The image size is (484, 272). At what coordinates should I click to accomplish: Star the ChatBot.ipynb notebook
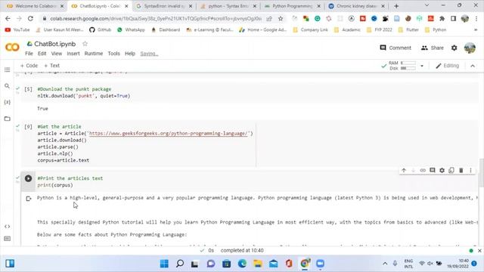(85, 44)
